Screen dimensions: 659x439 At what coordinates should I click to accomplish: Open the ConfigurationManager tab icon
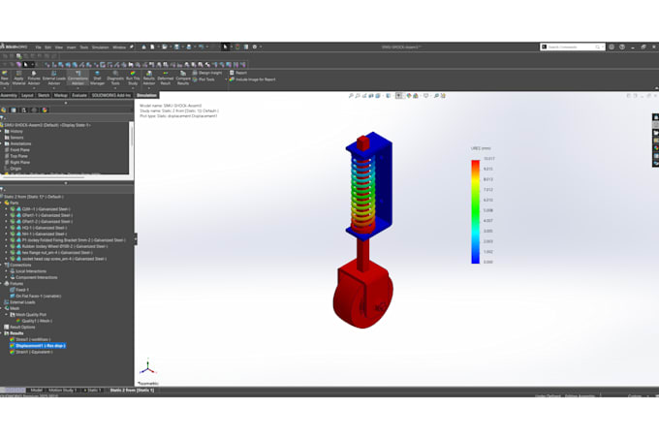point(24,110)
